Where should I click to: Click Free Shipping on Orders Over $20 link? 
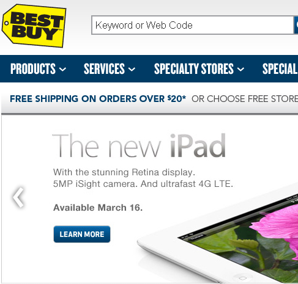click(x=98, y=99)
